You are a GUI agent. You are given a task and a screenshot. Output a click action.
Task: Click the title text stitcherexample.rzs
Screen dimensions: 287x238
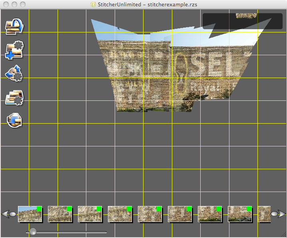click(x=172, y=4)
